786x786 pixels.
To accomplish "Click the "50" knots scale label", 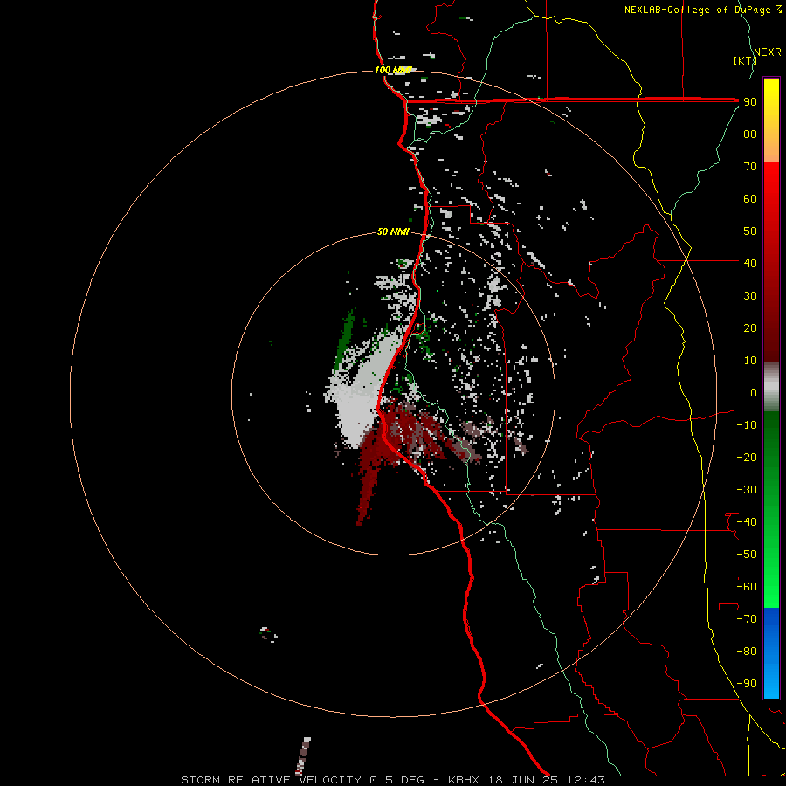I will 750,231.
